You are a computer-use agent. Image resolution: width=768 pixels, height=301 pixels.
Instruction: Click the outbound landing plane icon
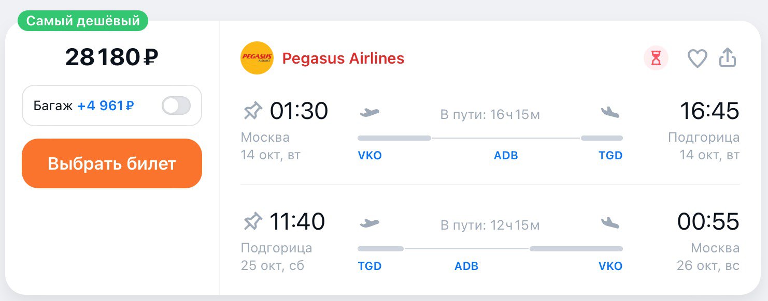click(x=610, y=112)
